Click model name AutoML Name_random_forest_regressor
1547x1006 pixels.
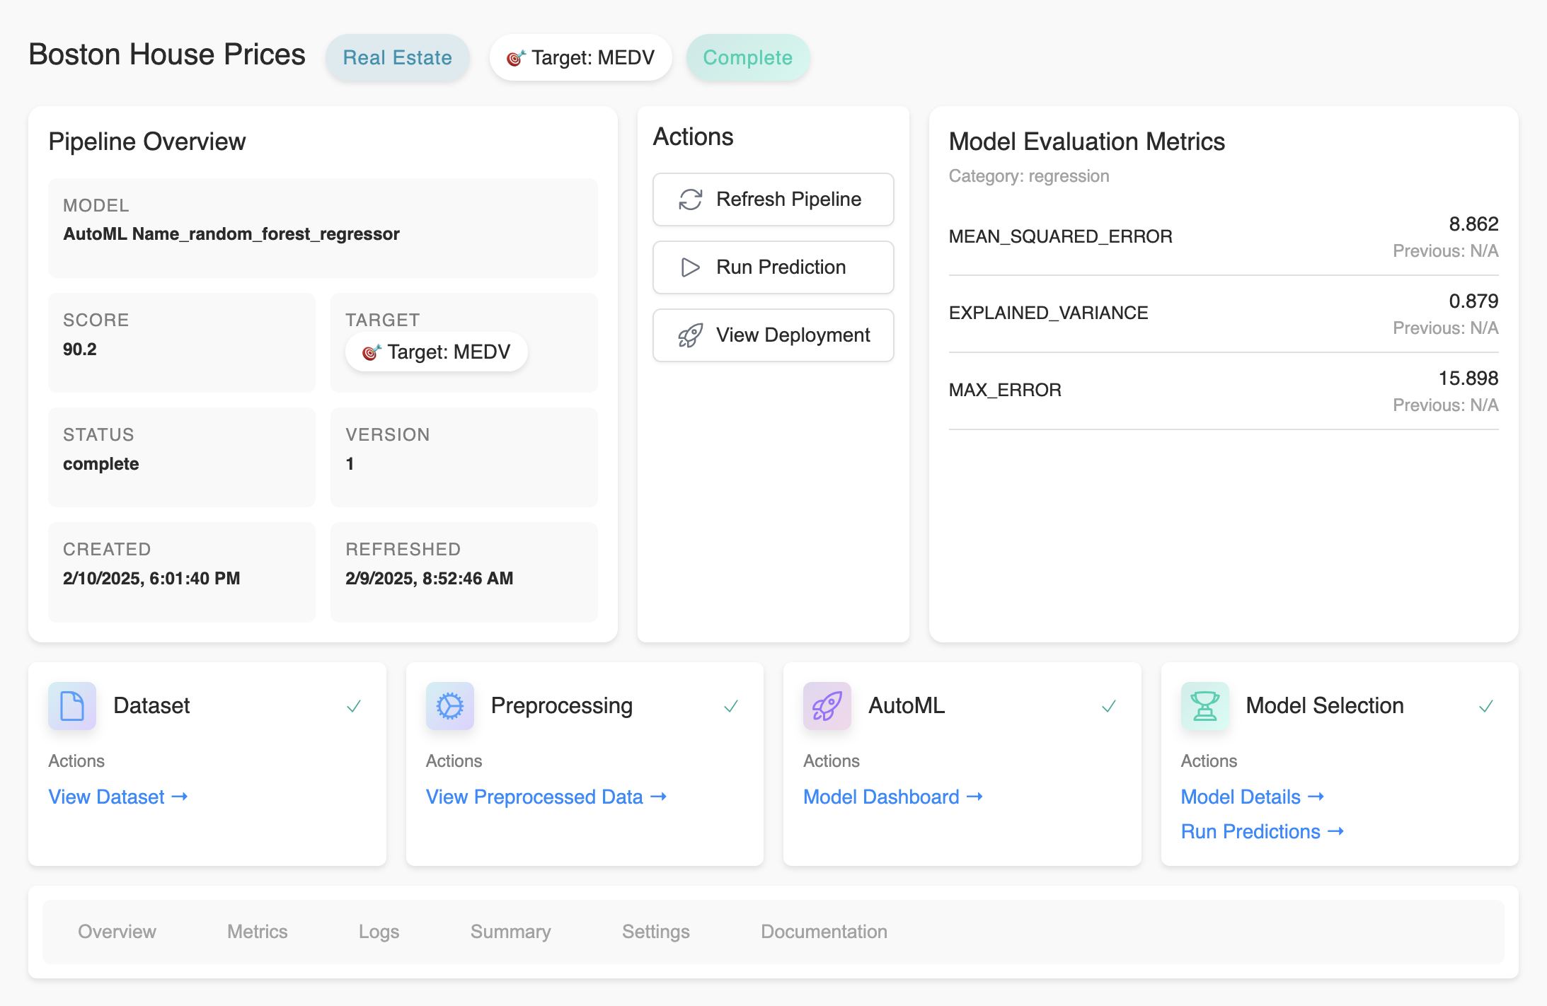coord(231,234)
